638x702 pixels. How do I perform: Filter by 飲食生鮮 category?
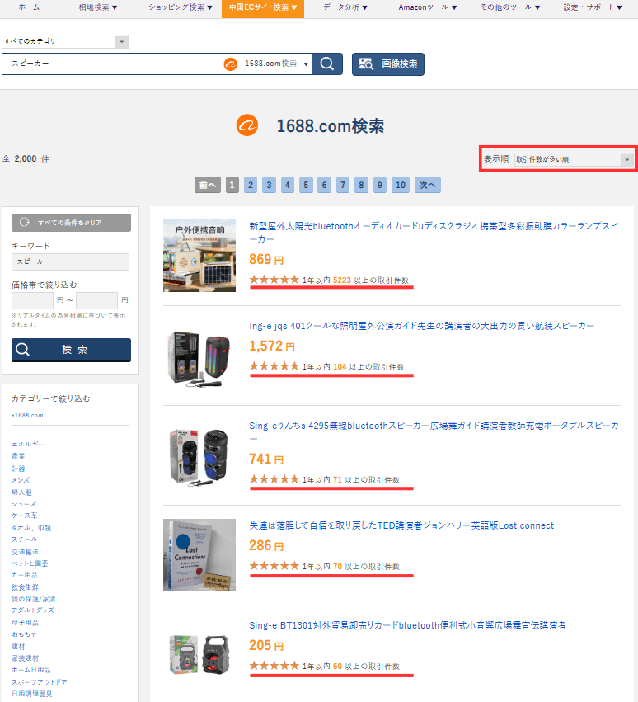coord(25,587)
